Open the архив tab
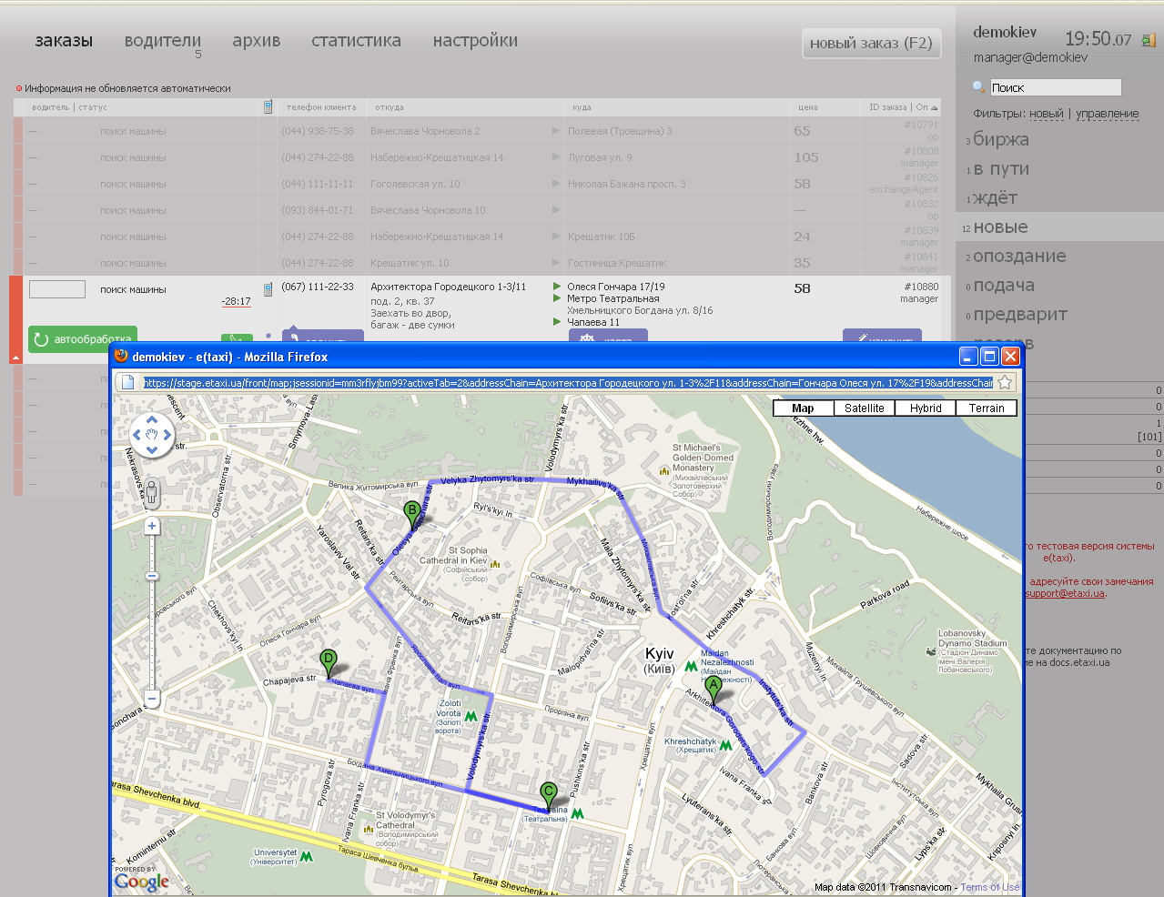The image size is (1164, 897). [257, 40]
